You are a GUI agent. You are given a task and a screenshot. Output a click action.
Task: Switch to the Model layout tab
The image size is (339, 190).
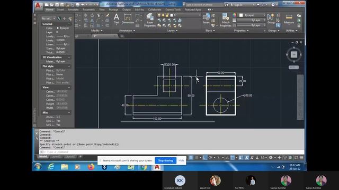tap(43, 157)
